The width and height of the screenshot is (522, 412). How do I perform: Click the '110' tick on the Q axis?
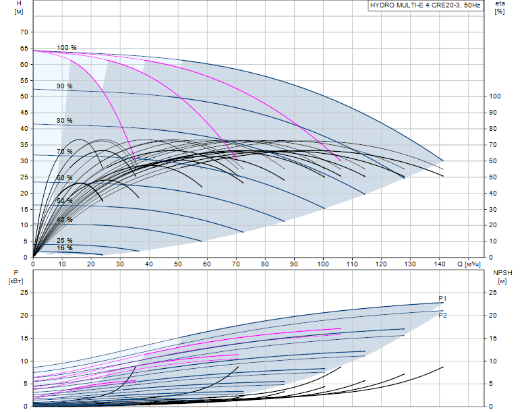coord(352,264)
